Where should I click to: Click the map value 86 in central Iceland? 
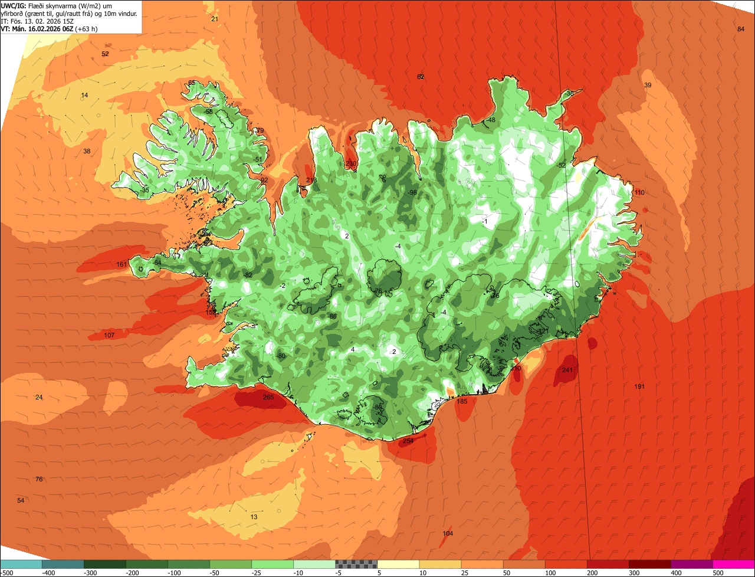(x=333, y=316)
